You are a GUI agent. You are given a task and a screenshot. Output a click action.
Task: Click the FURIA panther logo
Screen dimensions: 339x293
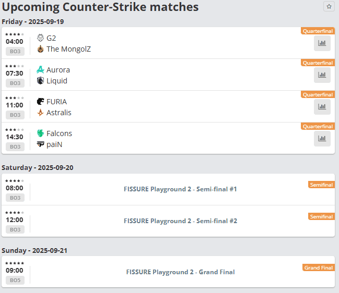click(x=40, y=102)
